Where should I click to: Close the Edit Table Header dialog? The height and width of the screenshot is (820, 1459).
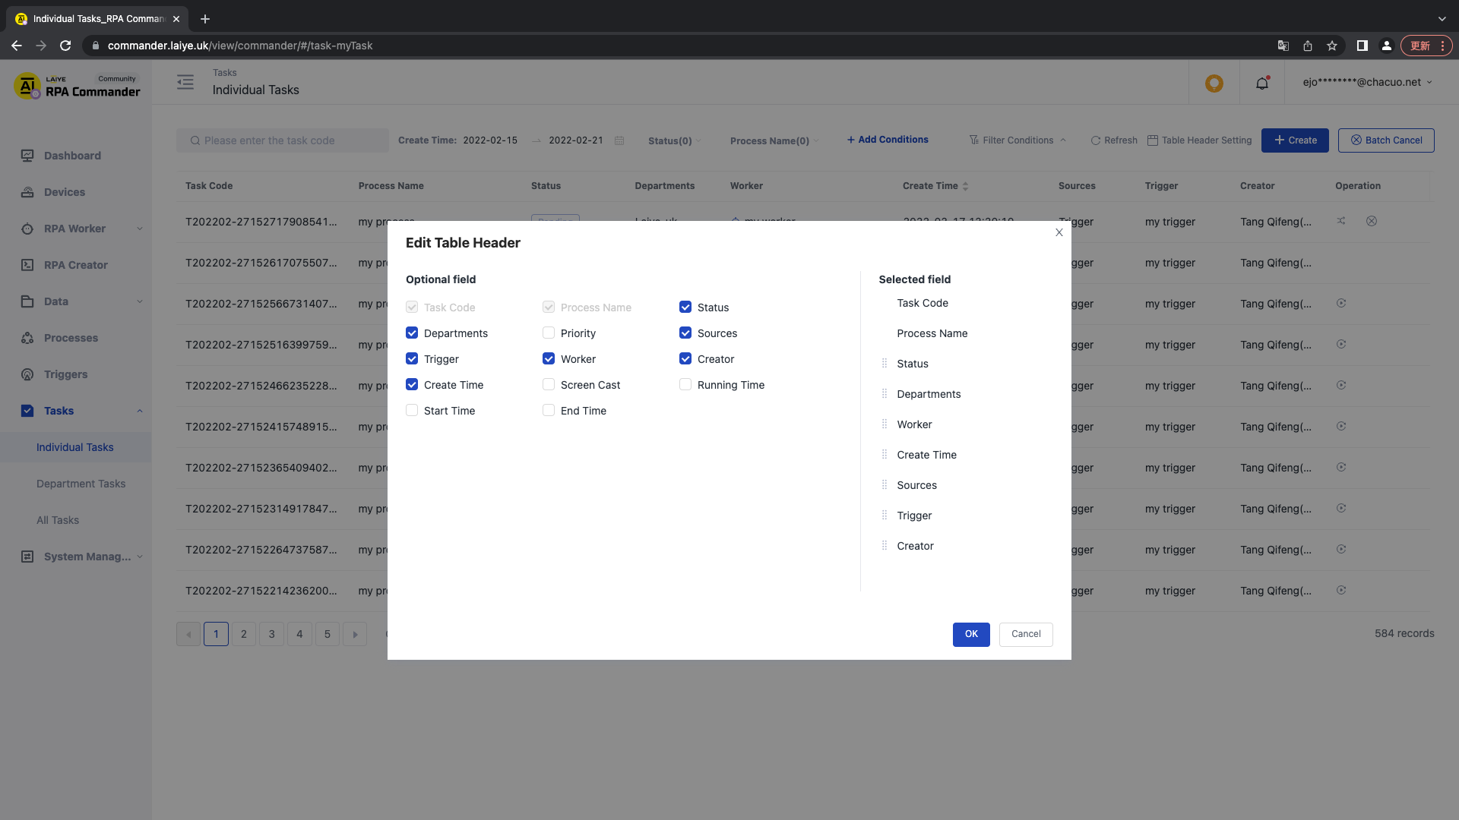click(1059, 232)
